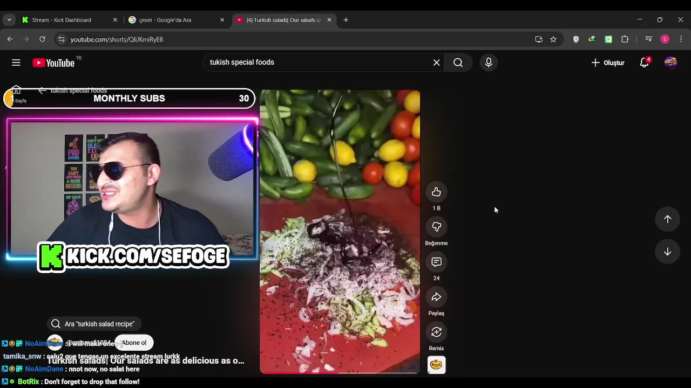
Task: Open the tab search dropdown arrow
Action: [9, 20]
